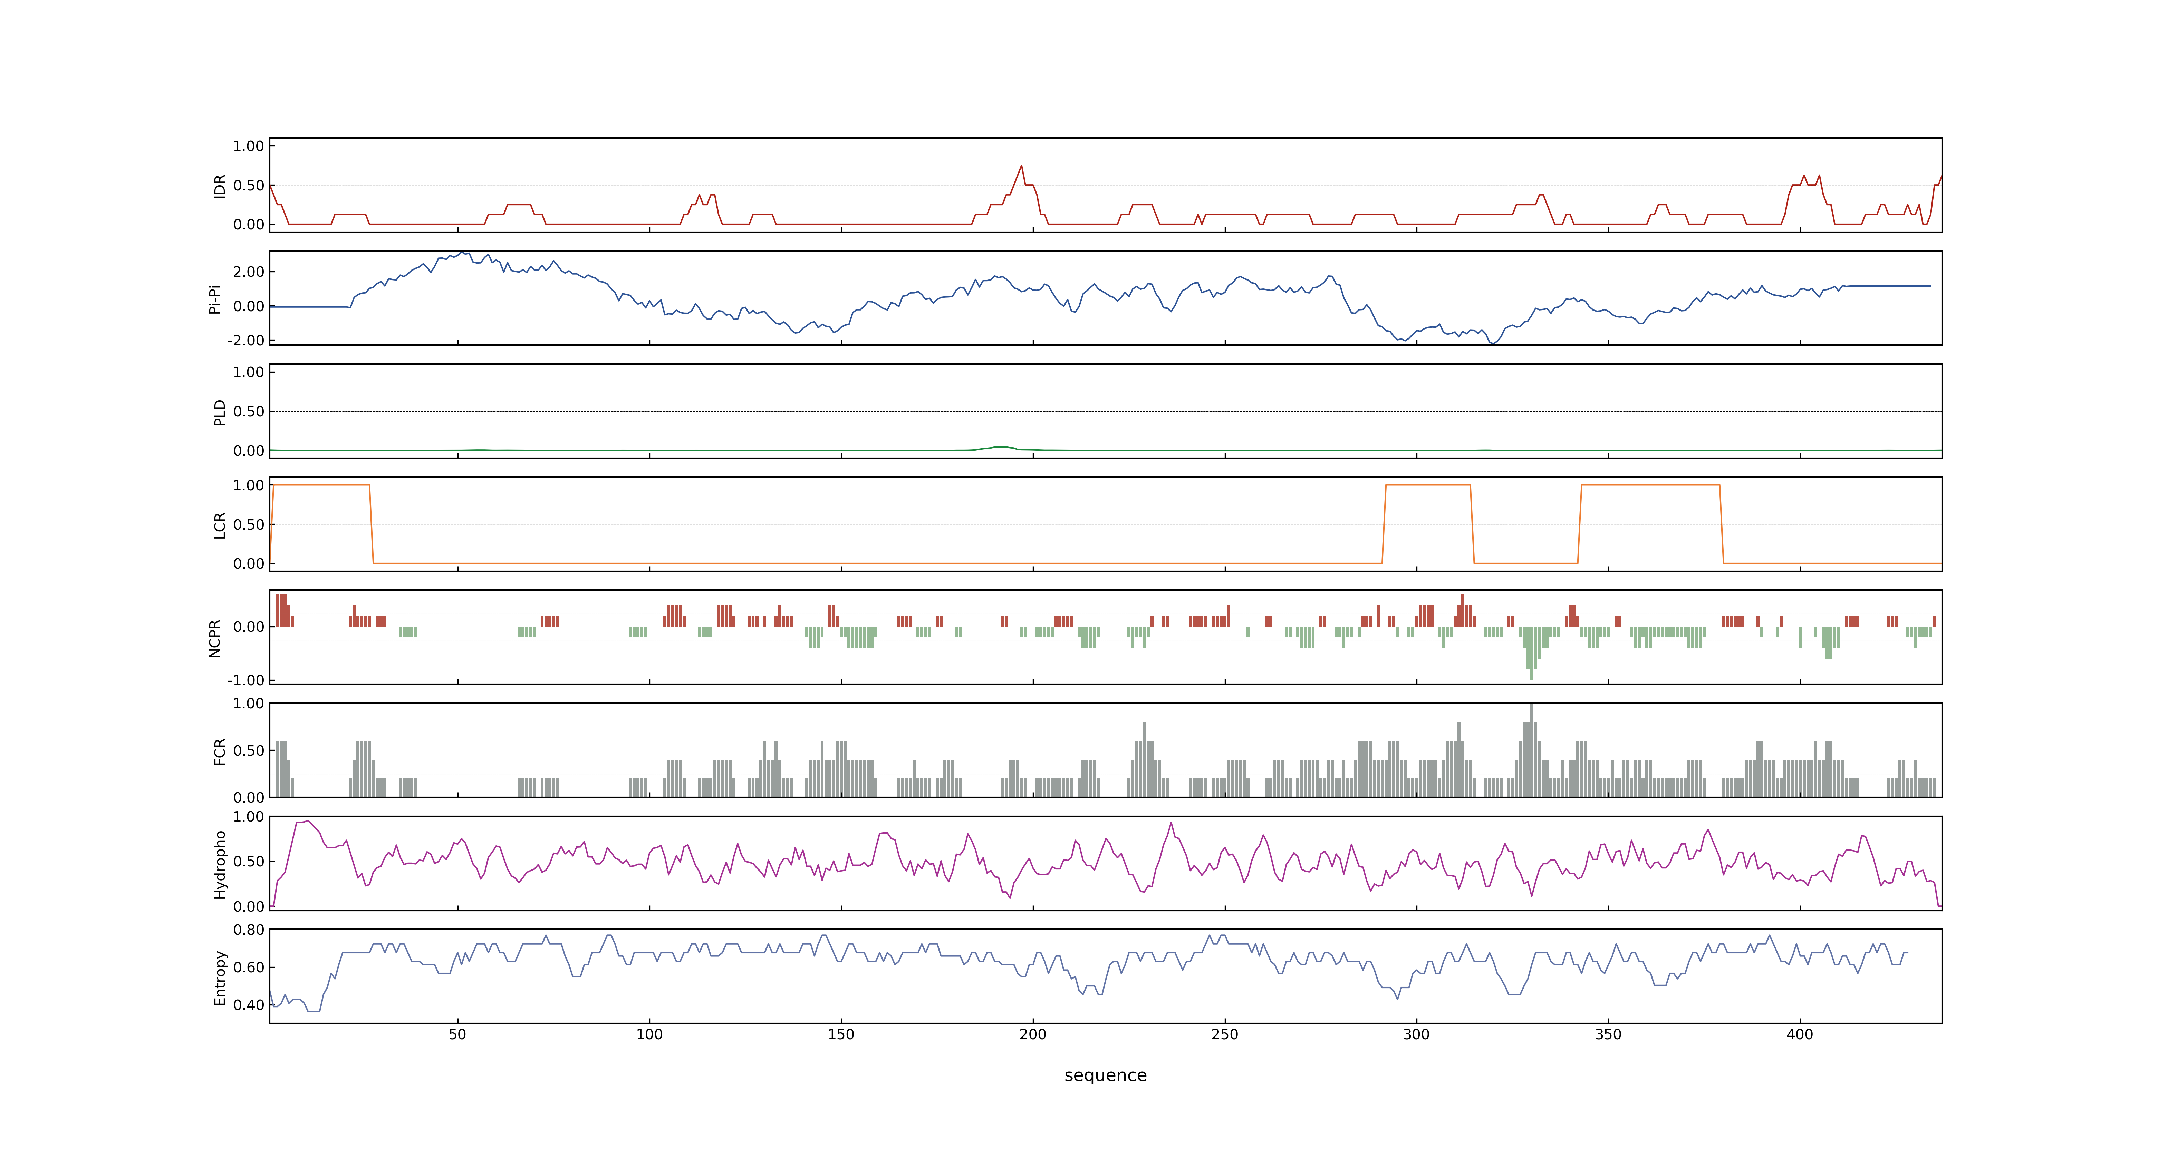Click the x-axis tick label 300

pos(1417,1034)
